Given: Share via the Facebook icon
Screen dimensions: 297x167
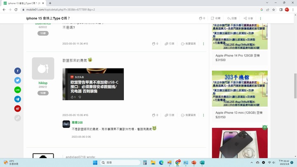Looking at the screenshot, I should pos(18,71).
